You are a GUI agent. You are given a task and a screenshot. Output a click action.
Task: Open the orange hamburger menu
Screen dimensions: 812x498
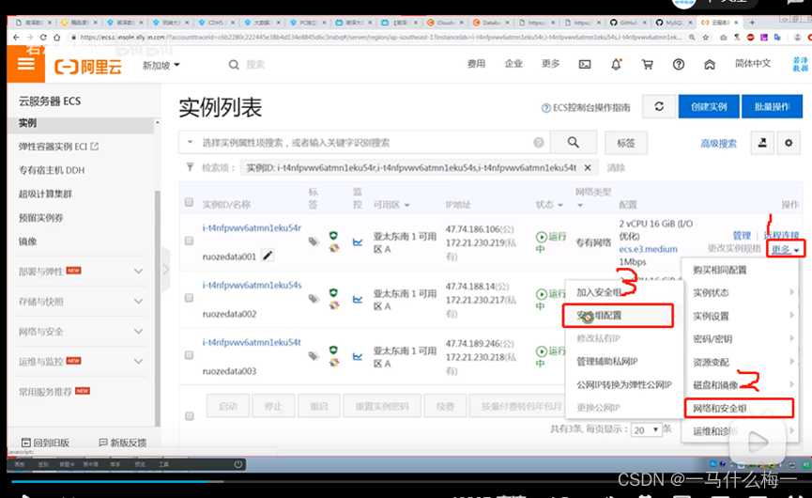[x=26, y=64]
